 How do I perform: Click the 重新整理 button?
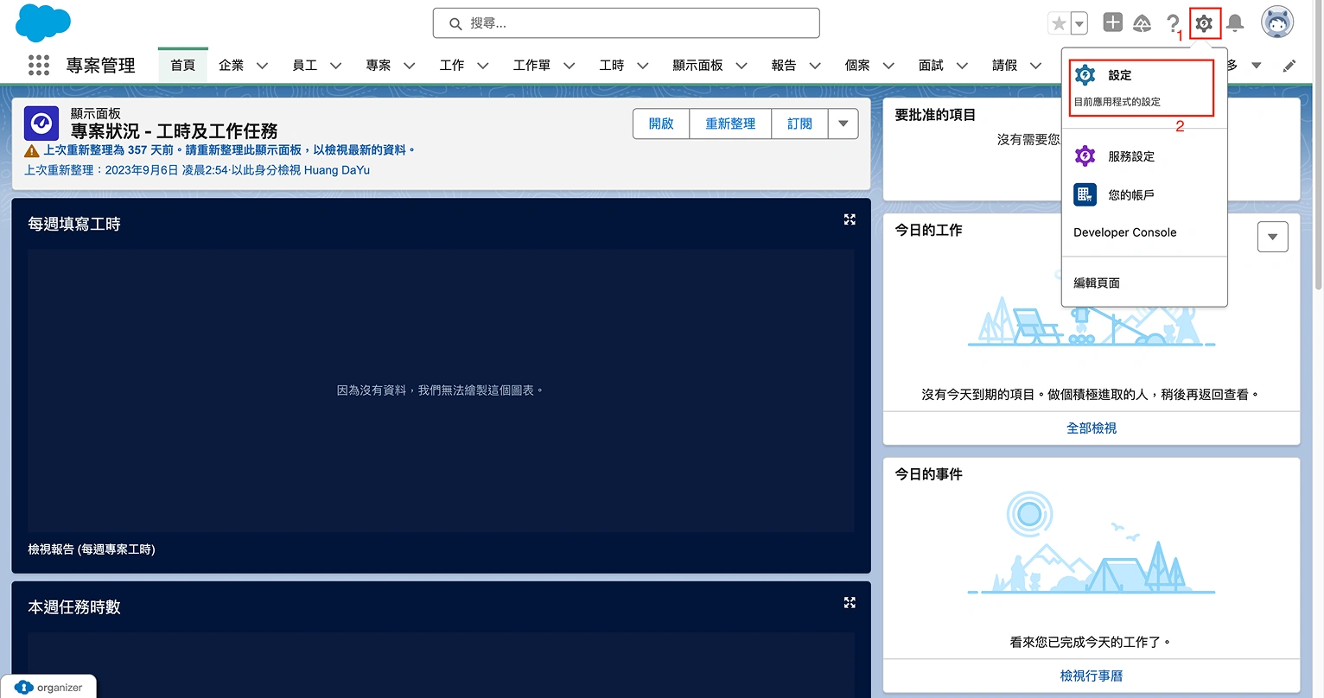pyautogui.click(x=730, y=124)
